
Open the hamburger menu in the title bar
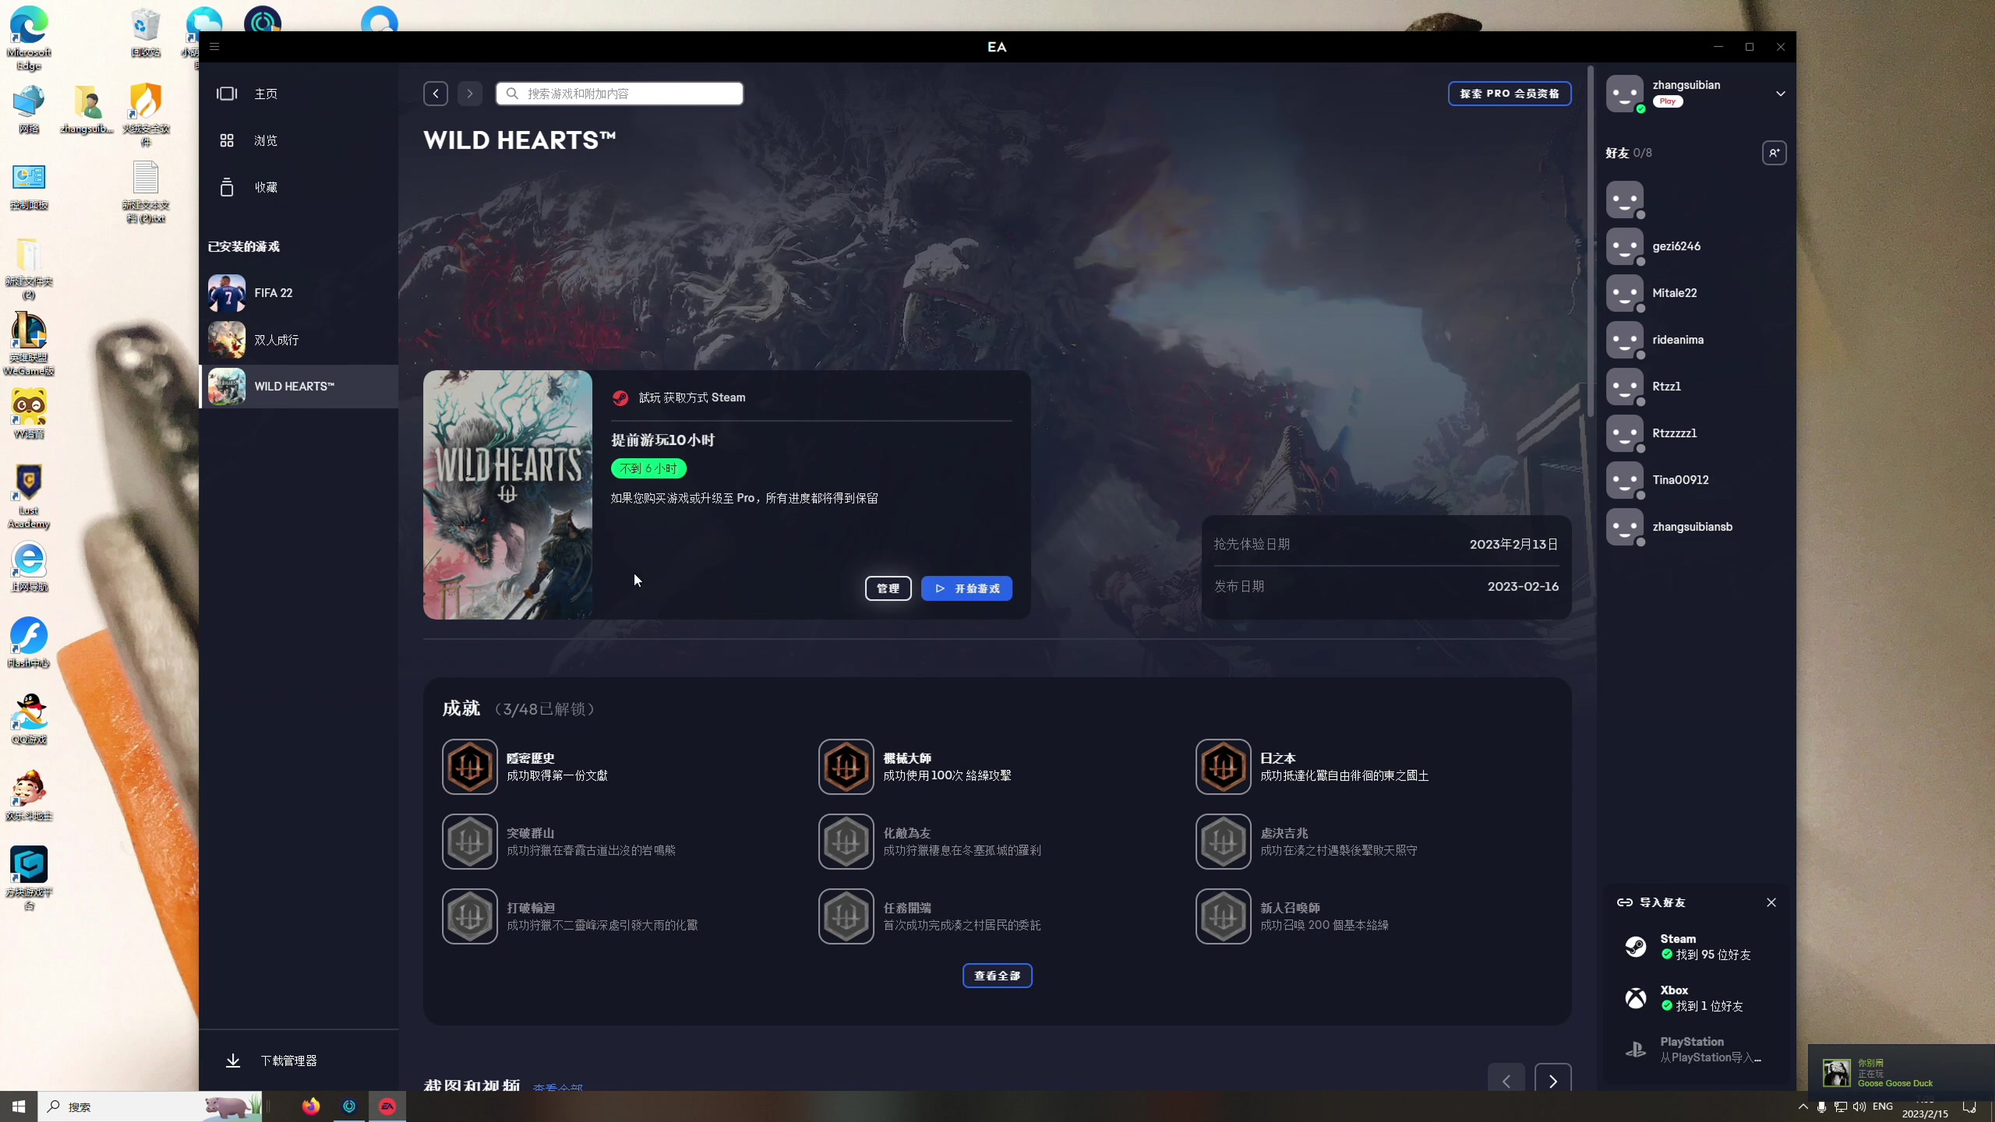click(x=214, y=47)
